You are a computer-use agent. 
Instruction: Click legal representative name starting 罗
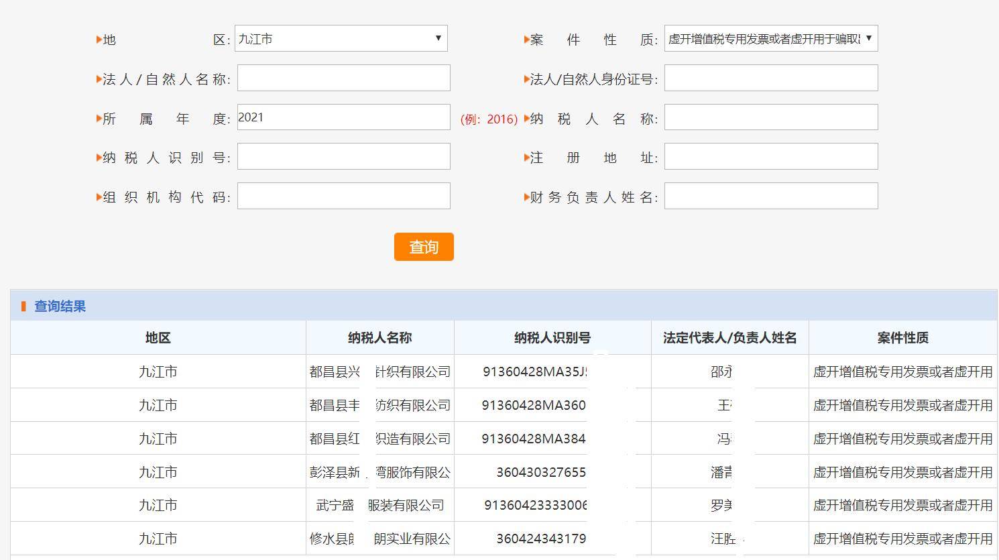[x=721, y=505]
